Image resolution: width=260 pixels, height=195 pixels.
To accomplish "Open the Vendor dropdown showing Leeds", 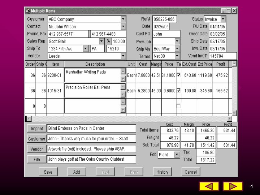I will click(123, 56).
